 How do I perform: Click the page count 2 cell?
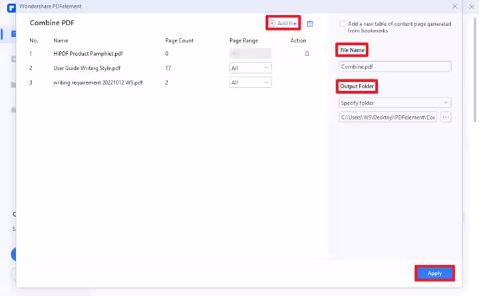166,82
